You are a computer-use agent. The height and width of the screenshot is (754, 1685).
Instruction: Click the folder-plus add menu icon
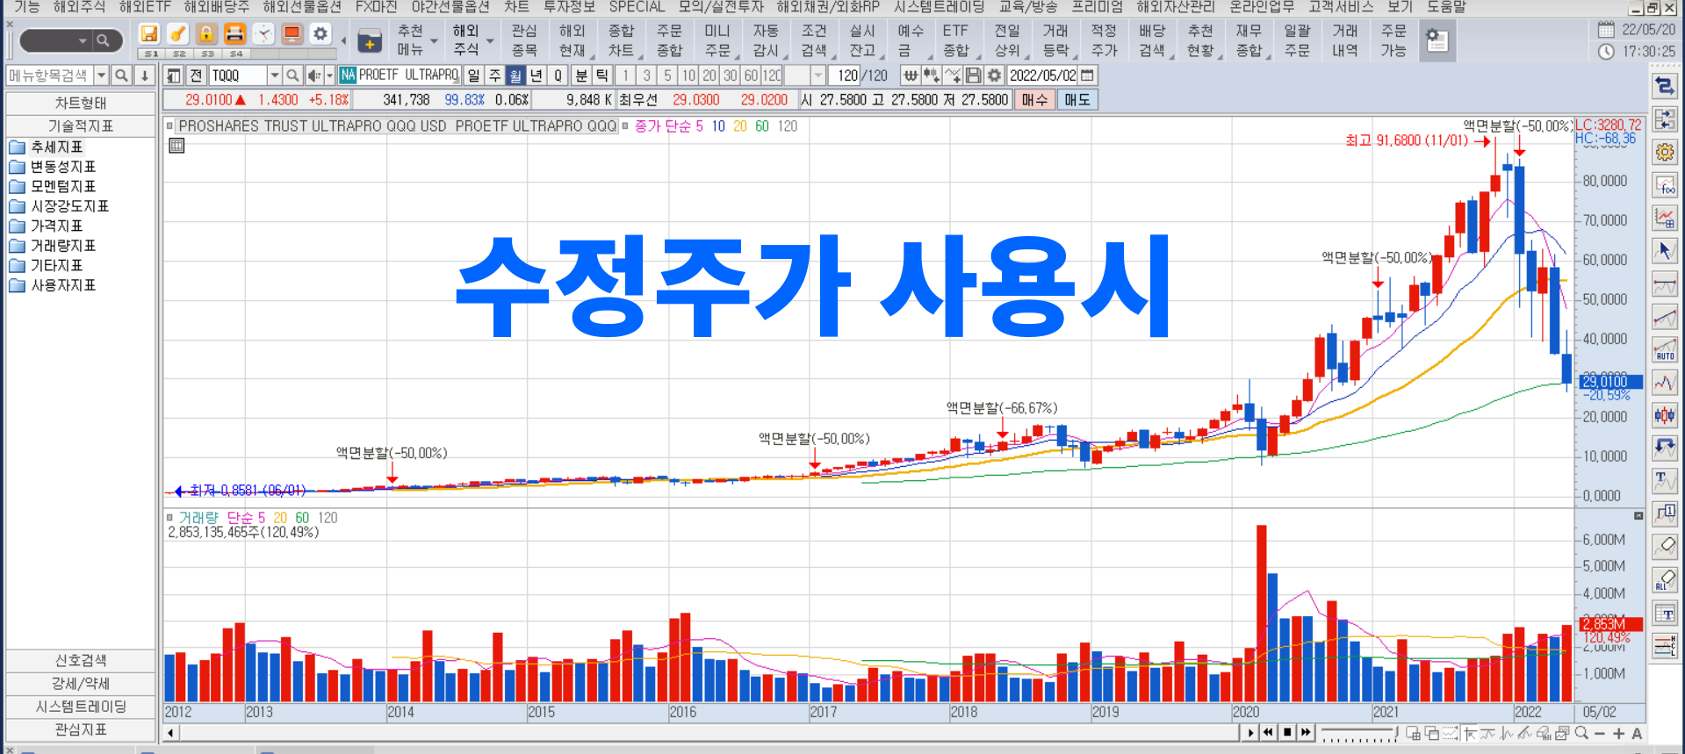pyautogui.click(x=370, y=41)
